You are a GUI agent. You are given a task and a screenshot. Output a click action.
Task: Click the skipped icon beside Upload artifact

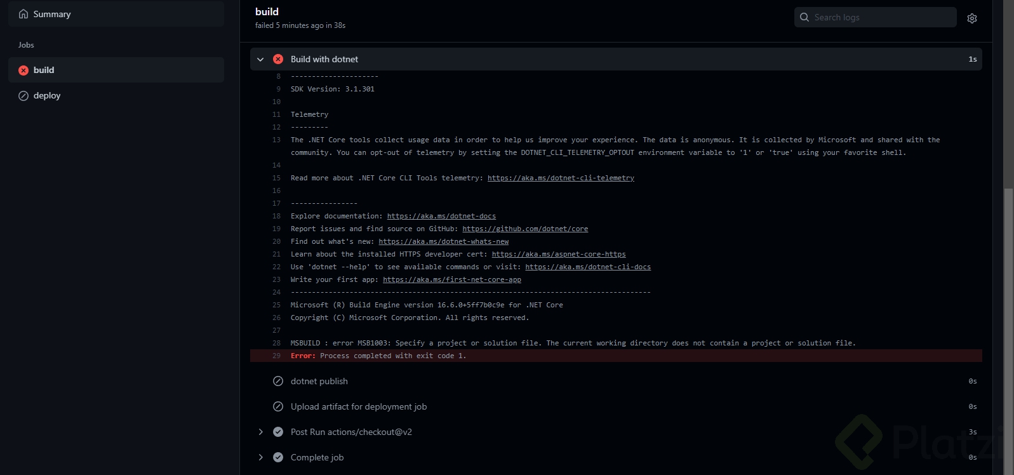[278, 406]
